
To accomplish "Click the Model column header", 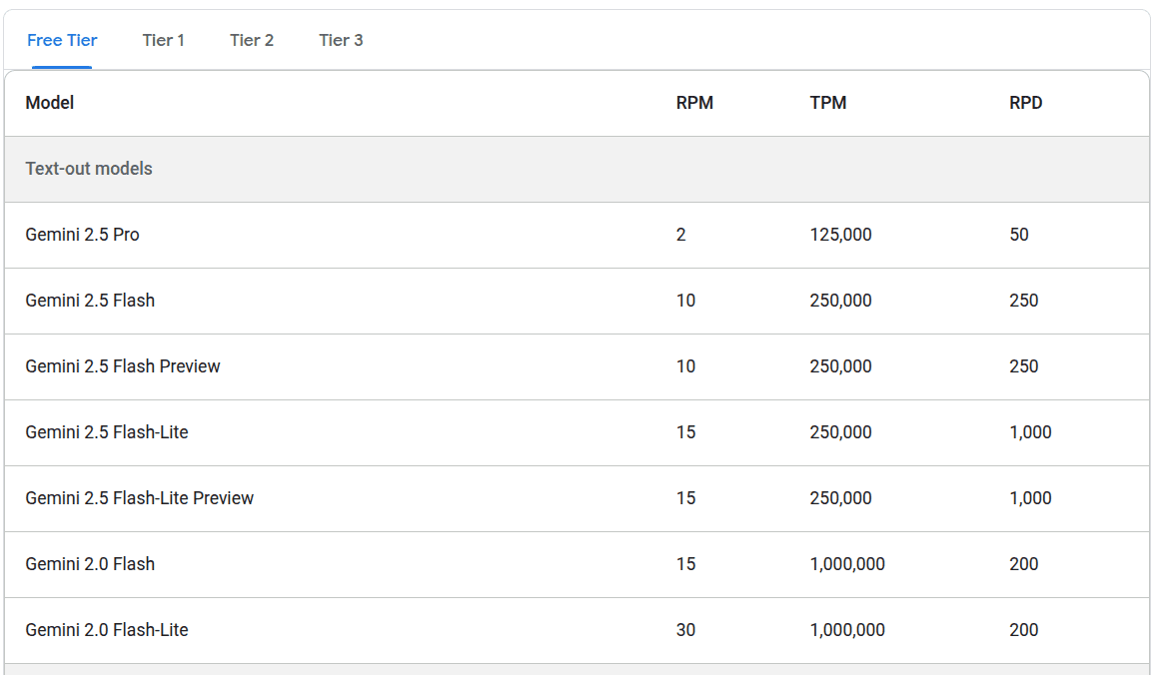I will pos(50,103).
